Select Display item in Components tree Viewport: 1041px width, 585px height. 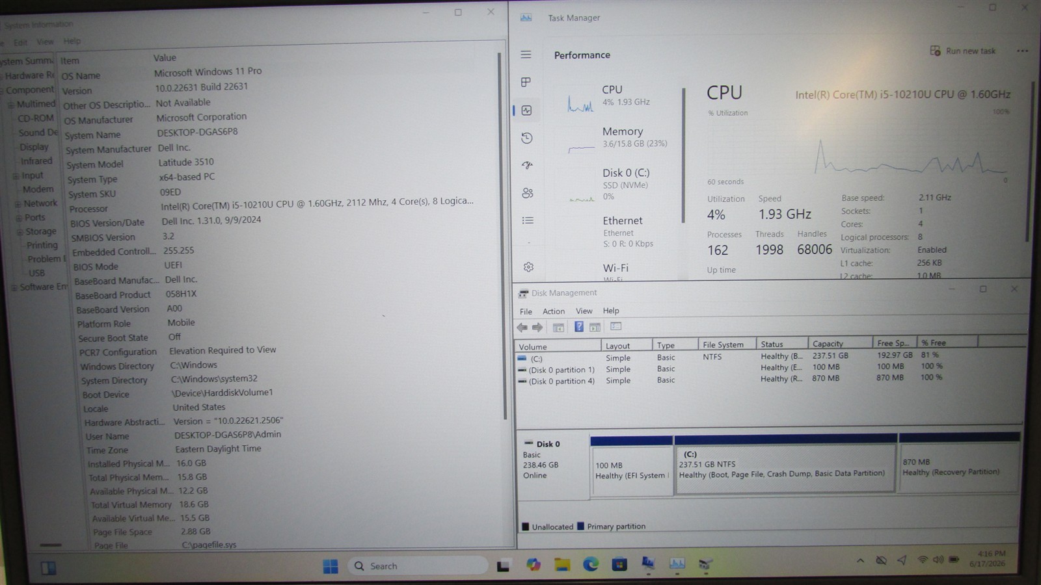coord(34,148)
